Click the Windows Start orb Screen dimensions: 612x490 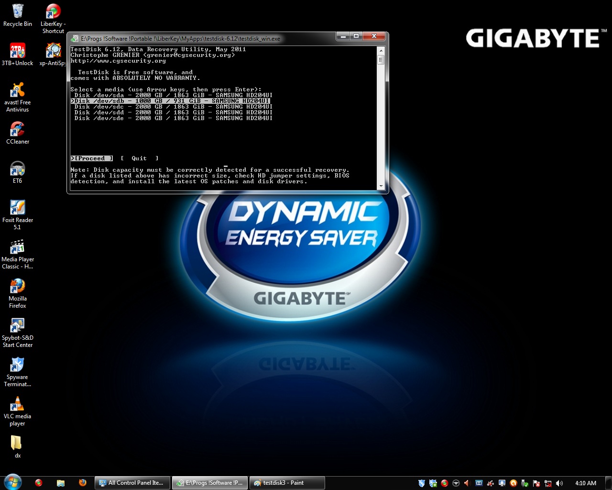point(12,482)
